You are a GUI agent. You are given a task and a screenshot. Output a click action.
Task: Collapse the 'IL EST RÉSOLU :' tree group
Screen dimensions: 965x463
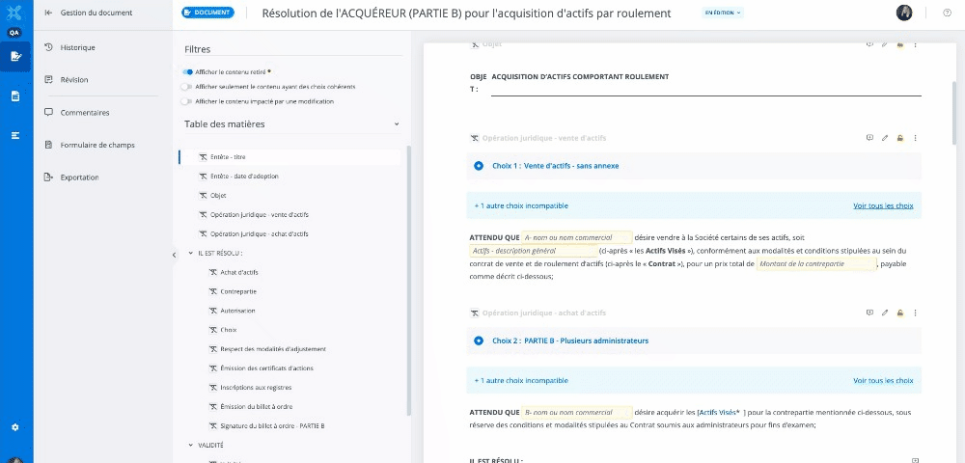pos(190,253)
